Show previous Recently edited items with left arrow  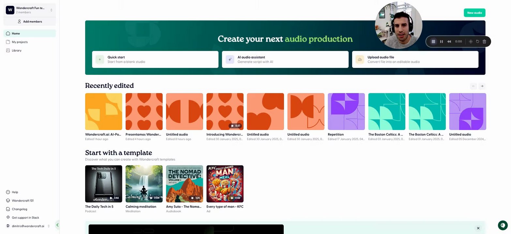pos(473,86)
